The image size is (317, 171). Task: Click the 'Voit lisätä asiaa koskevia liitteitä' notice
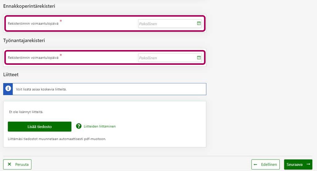coord(41,89)
